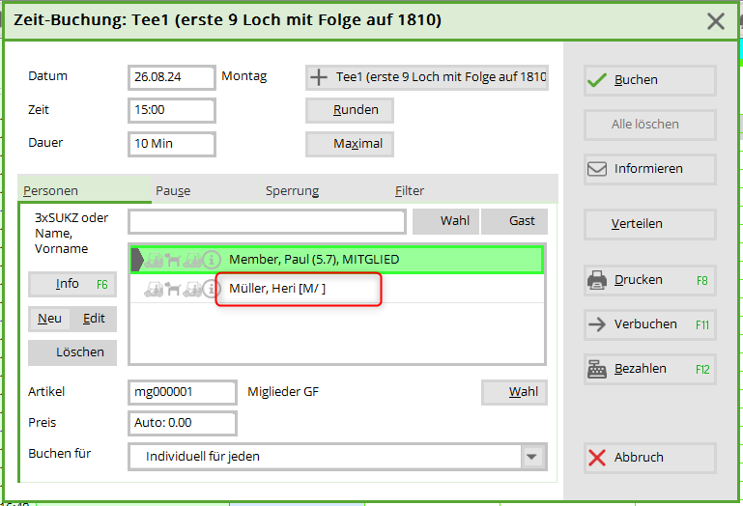The width and height of the screenshot is (743, 506).
Task: Open Informieren envelope button
Action: pyautogui.click(x=649, y=169)
